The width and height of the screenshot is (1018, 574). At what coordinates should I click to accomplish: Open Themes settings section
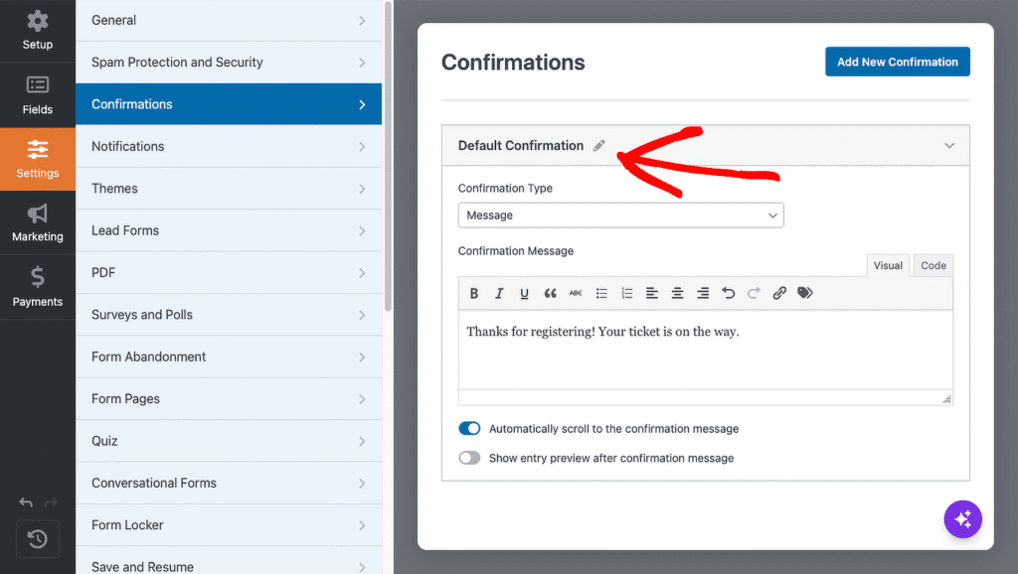click(229, 188)
